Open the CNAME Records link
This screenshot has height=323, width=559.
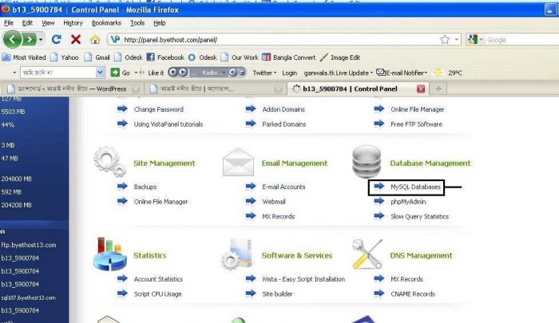[x=413, y=293]
